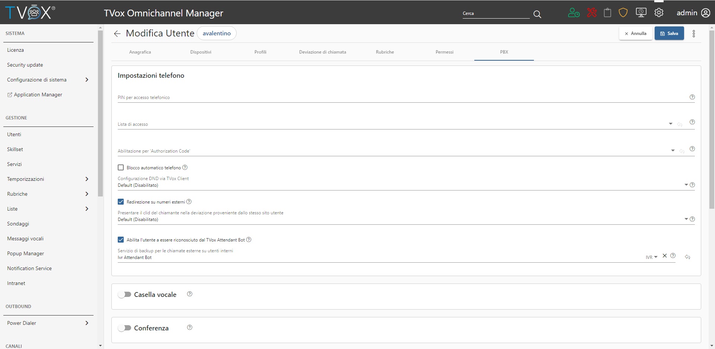This screenshot has width=715, height=349.
Task: Click the orange shield icon
Action: click(623, 13)
